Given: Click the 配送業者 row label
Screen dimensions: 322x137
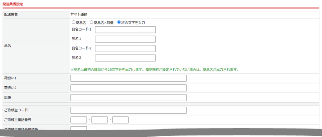Looking at the screenshot, I should (11, 14).
